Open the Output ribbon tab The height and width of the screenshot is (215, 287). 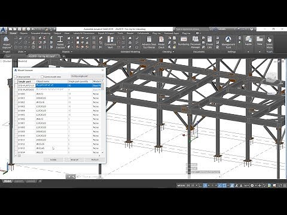point(57,33)
